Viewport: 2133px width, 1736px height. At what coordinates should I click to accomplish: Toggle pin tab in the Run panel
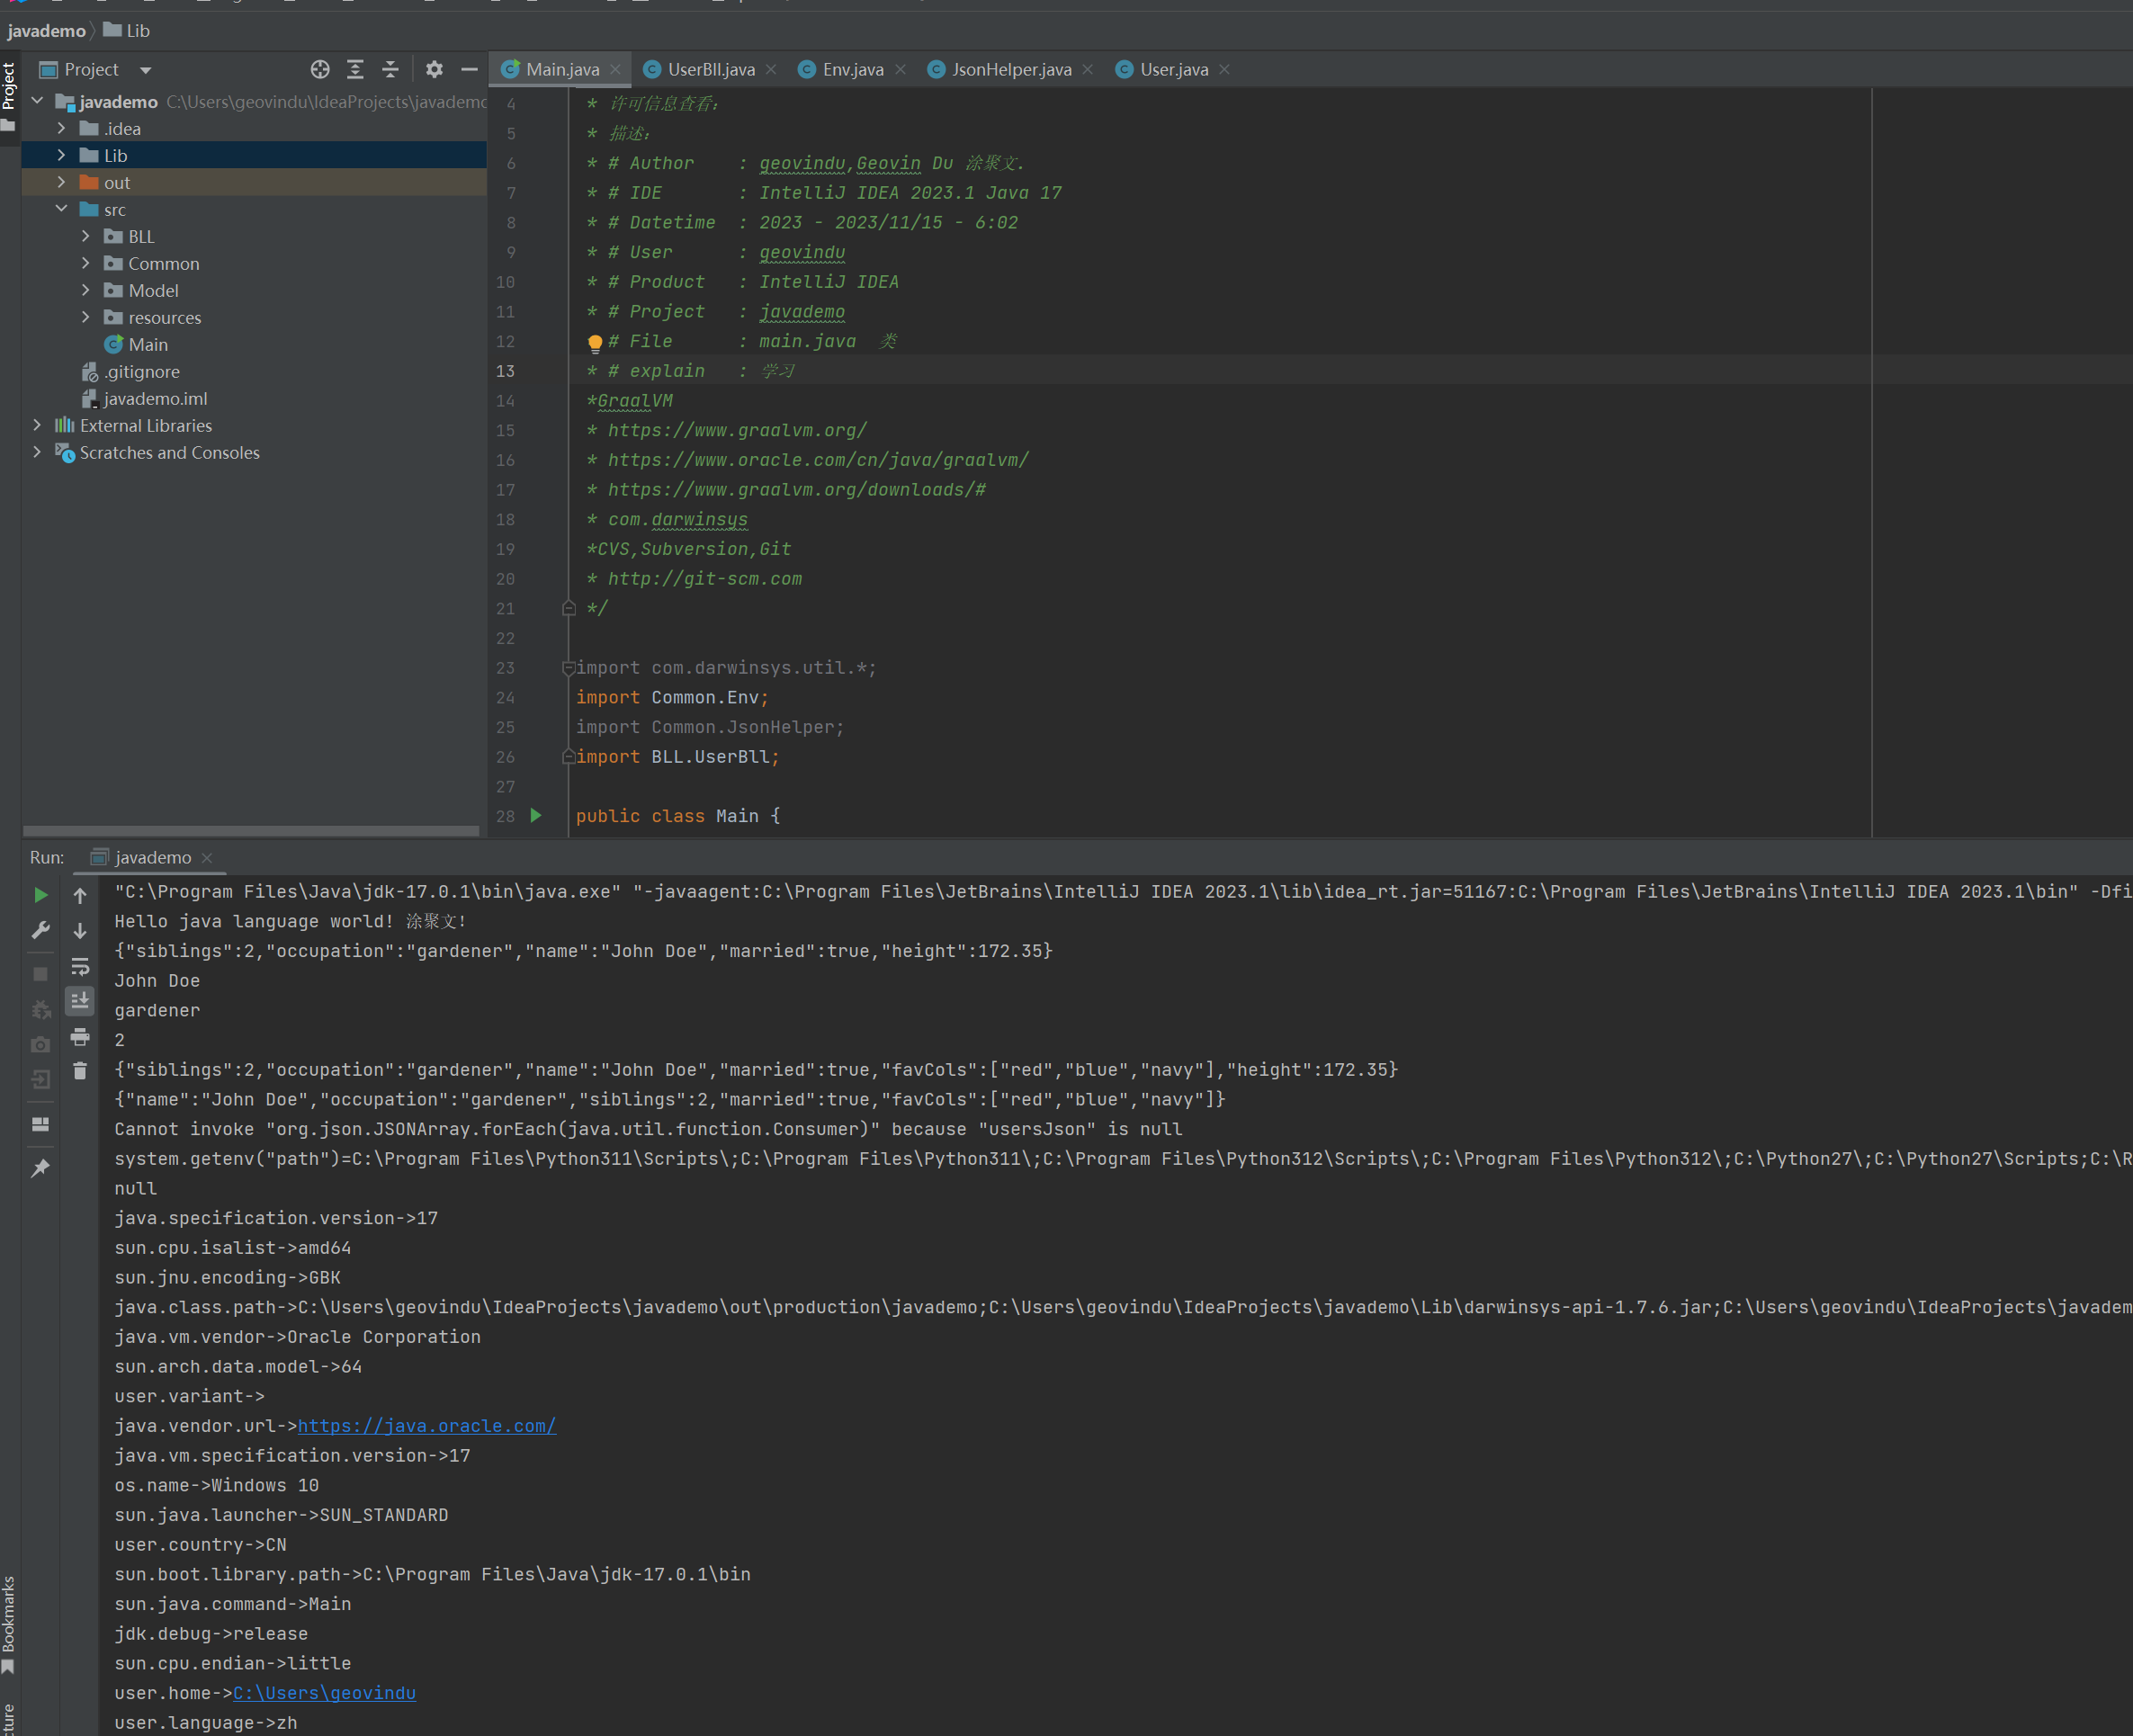[x=40, y=1168]
